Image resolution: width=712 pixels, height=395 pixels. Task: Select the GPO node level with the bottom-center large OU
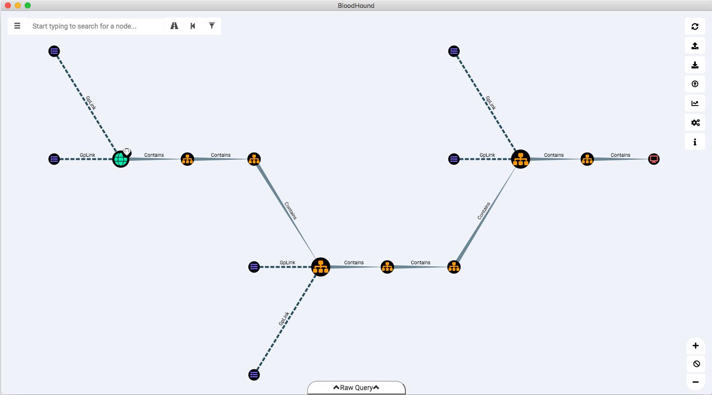[x=254, y=267]
